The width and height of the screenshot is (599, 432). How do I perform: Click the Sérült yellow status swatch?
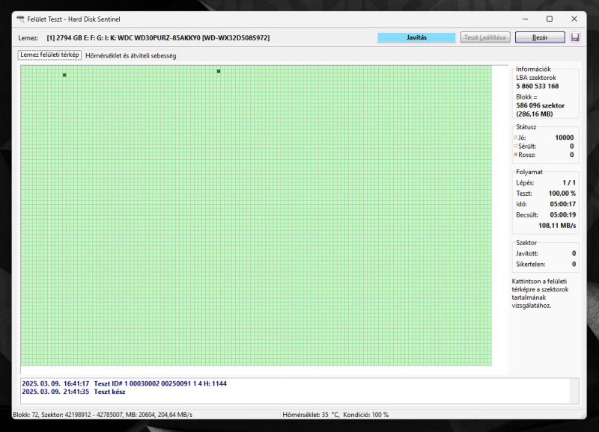[x=516, y=146]
